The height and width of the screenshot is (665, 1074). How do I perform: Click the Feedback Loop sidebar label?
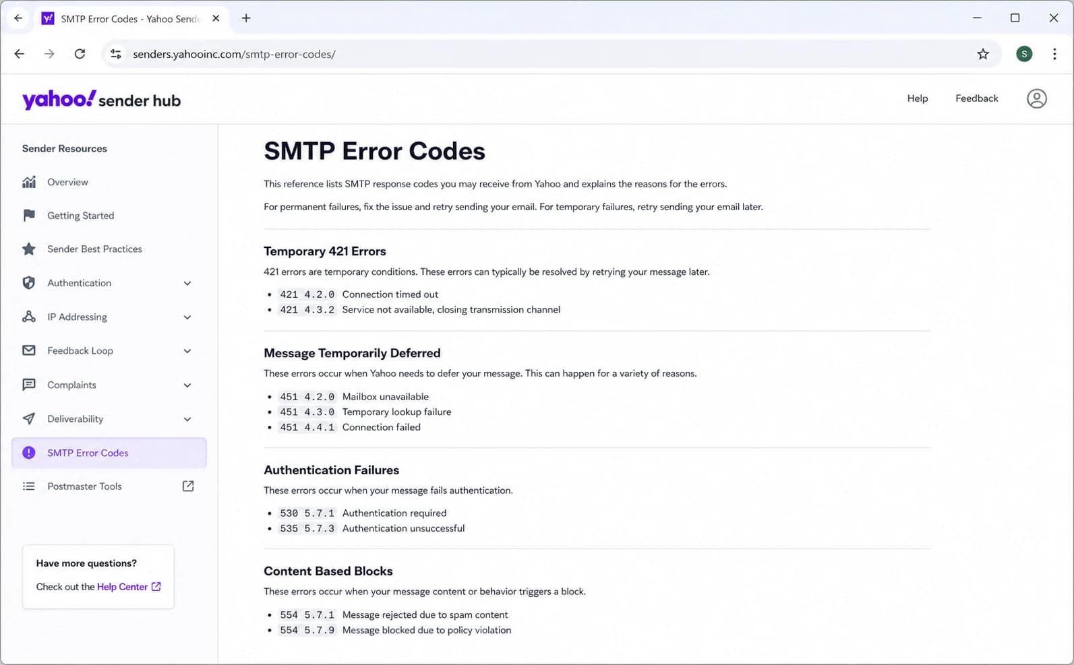(80, 350)
